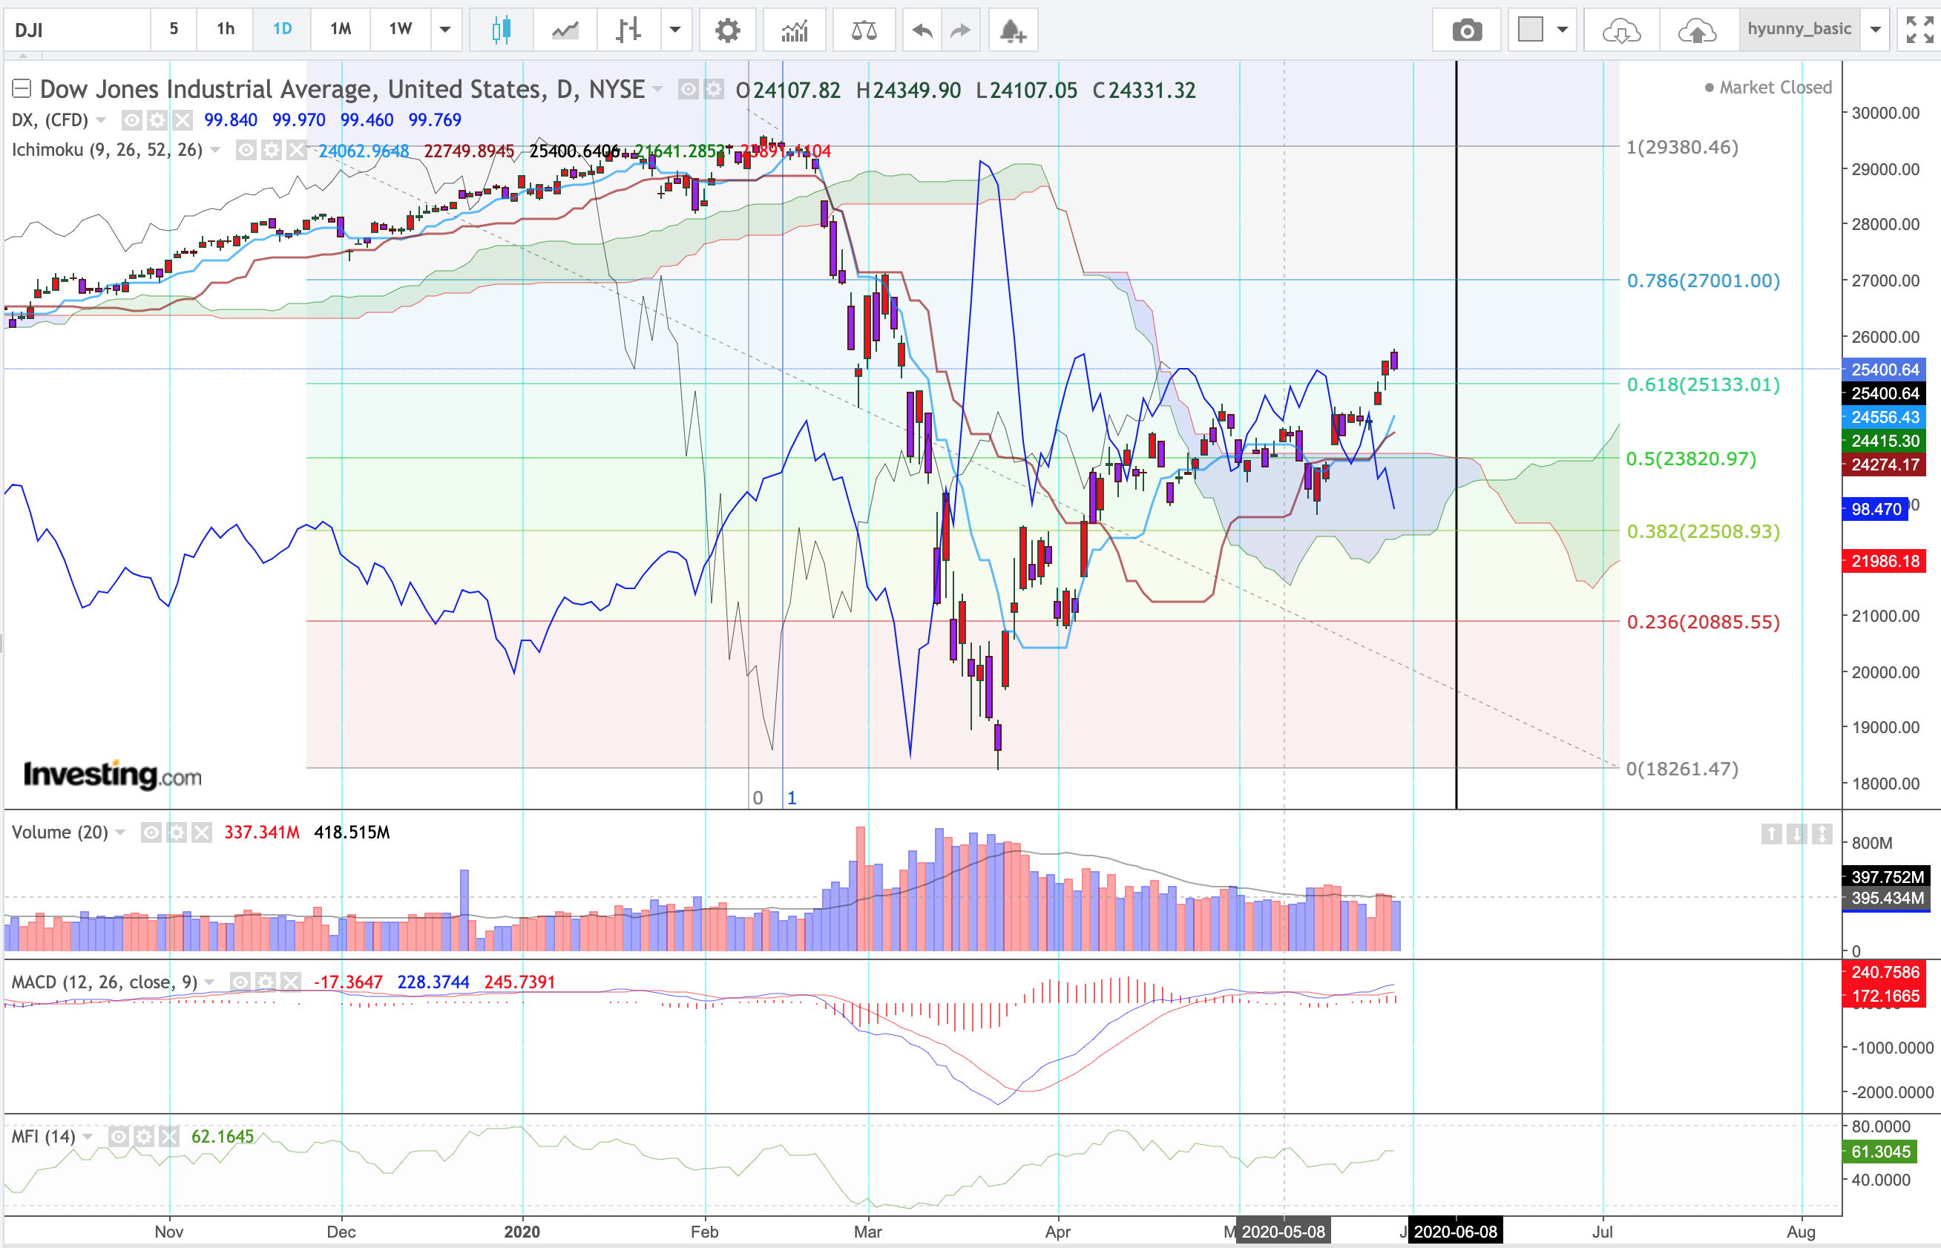
Task: Select the 1h timeframe tab
Action: 226,29
